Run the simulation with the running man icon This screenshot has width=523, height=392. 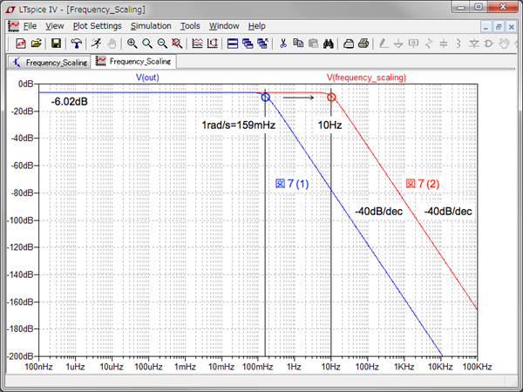coord(95,43)
